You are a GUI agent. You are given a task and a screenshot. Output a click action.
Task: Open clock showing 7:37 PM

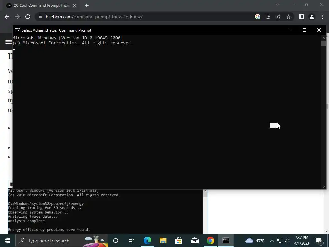coord(301,241)
